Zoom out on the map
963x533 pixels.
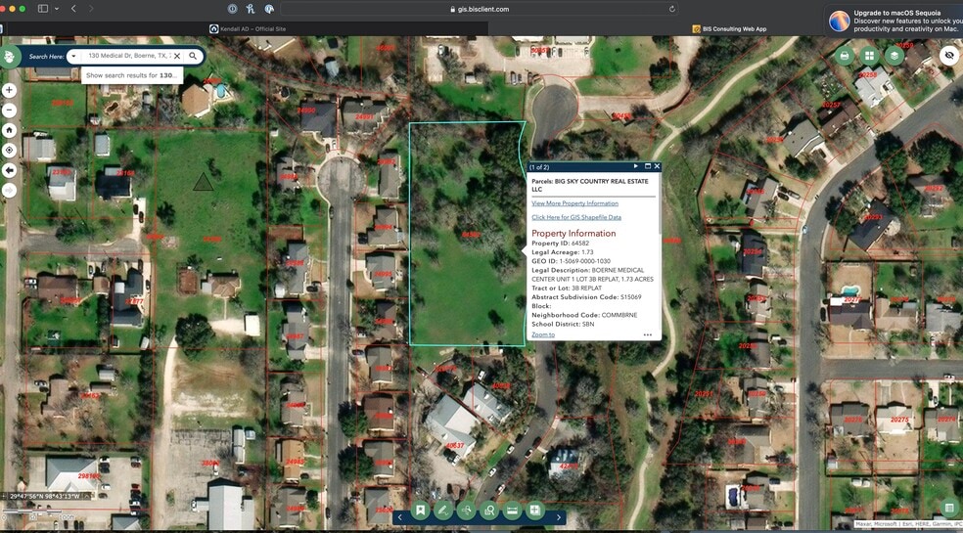[x=9, y=110]
